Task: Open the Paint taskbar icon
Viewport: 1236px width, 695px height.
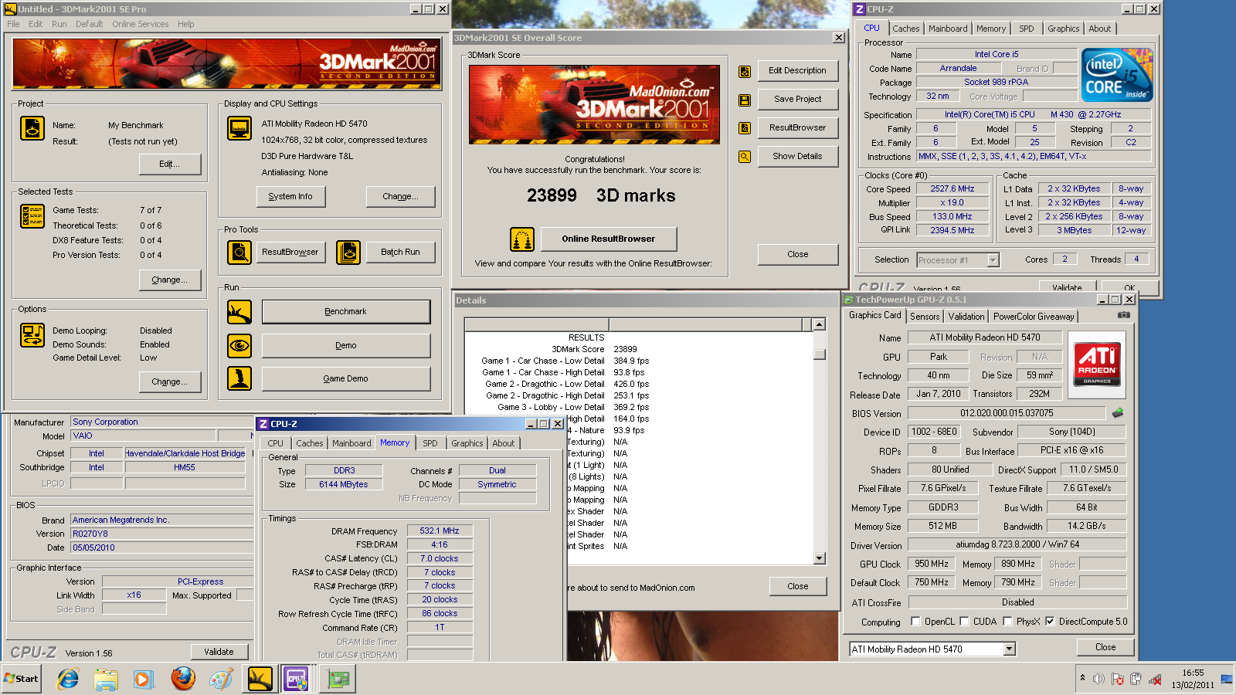Action: click(x=221, y=679)
